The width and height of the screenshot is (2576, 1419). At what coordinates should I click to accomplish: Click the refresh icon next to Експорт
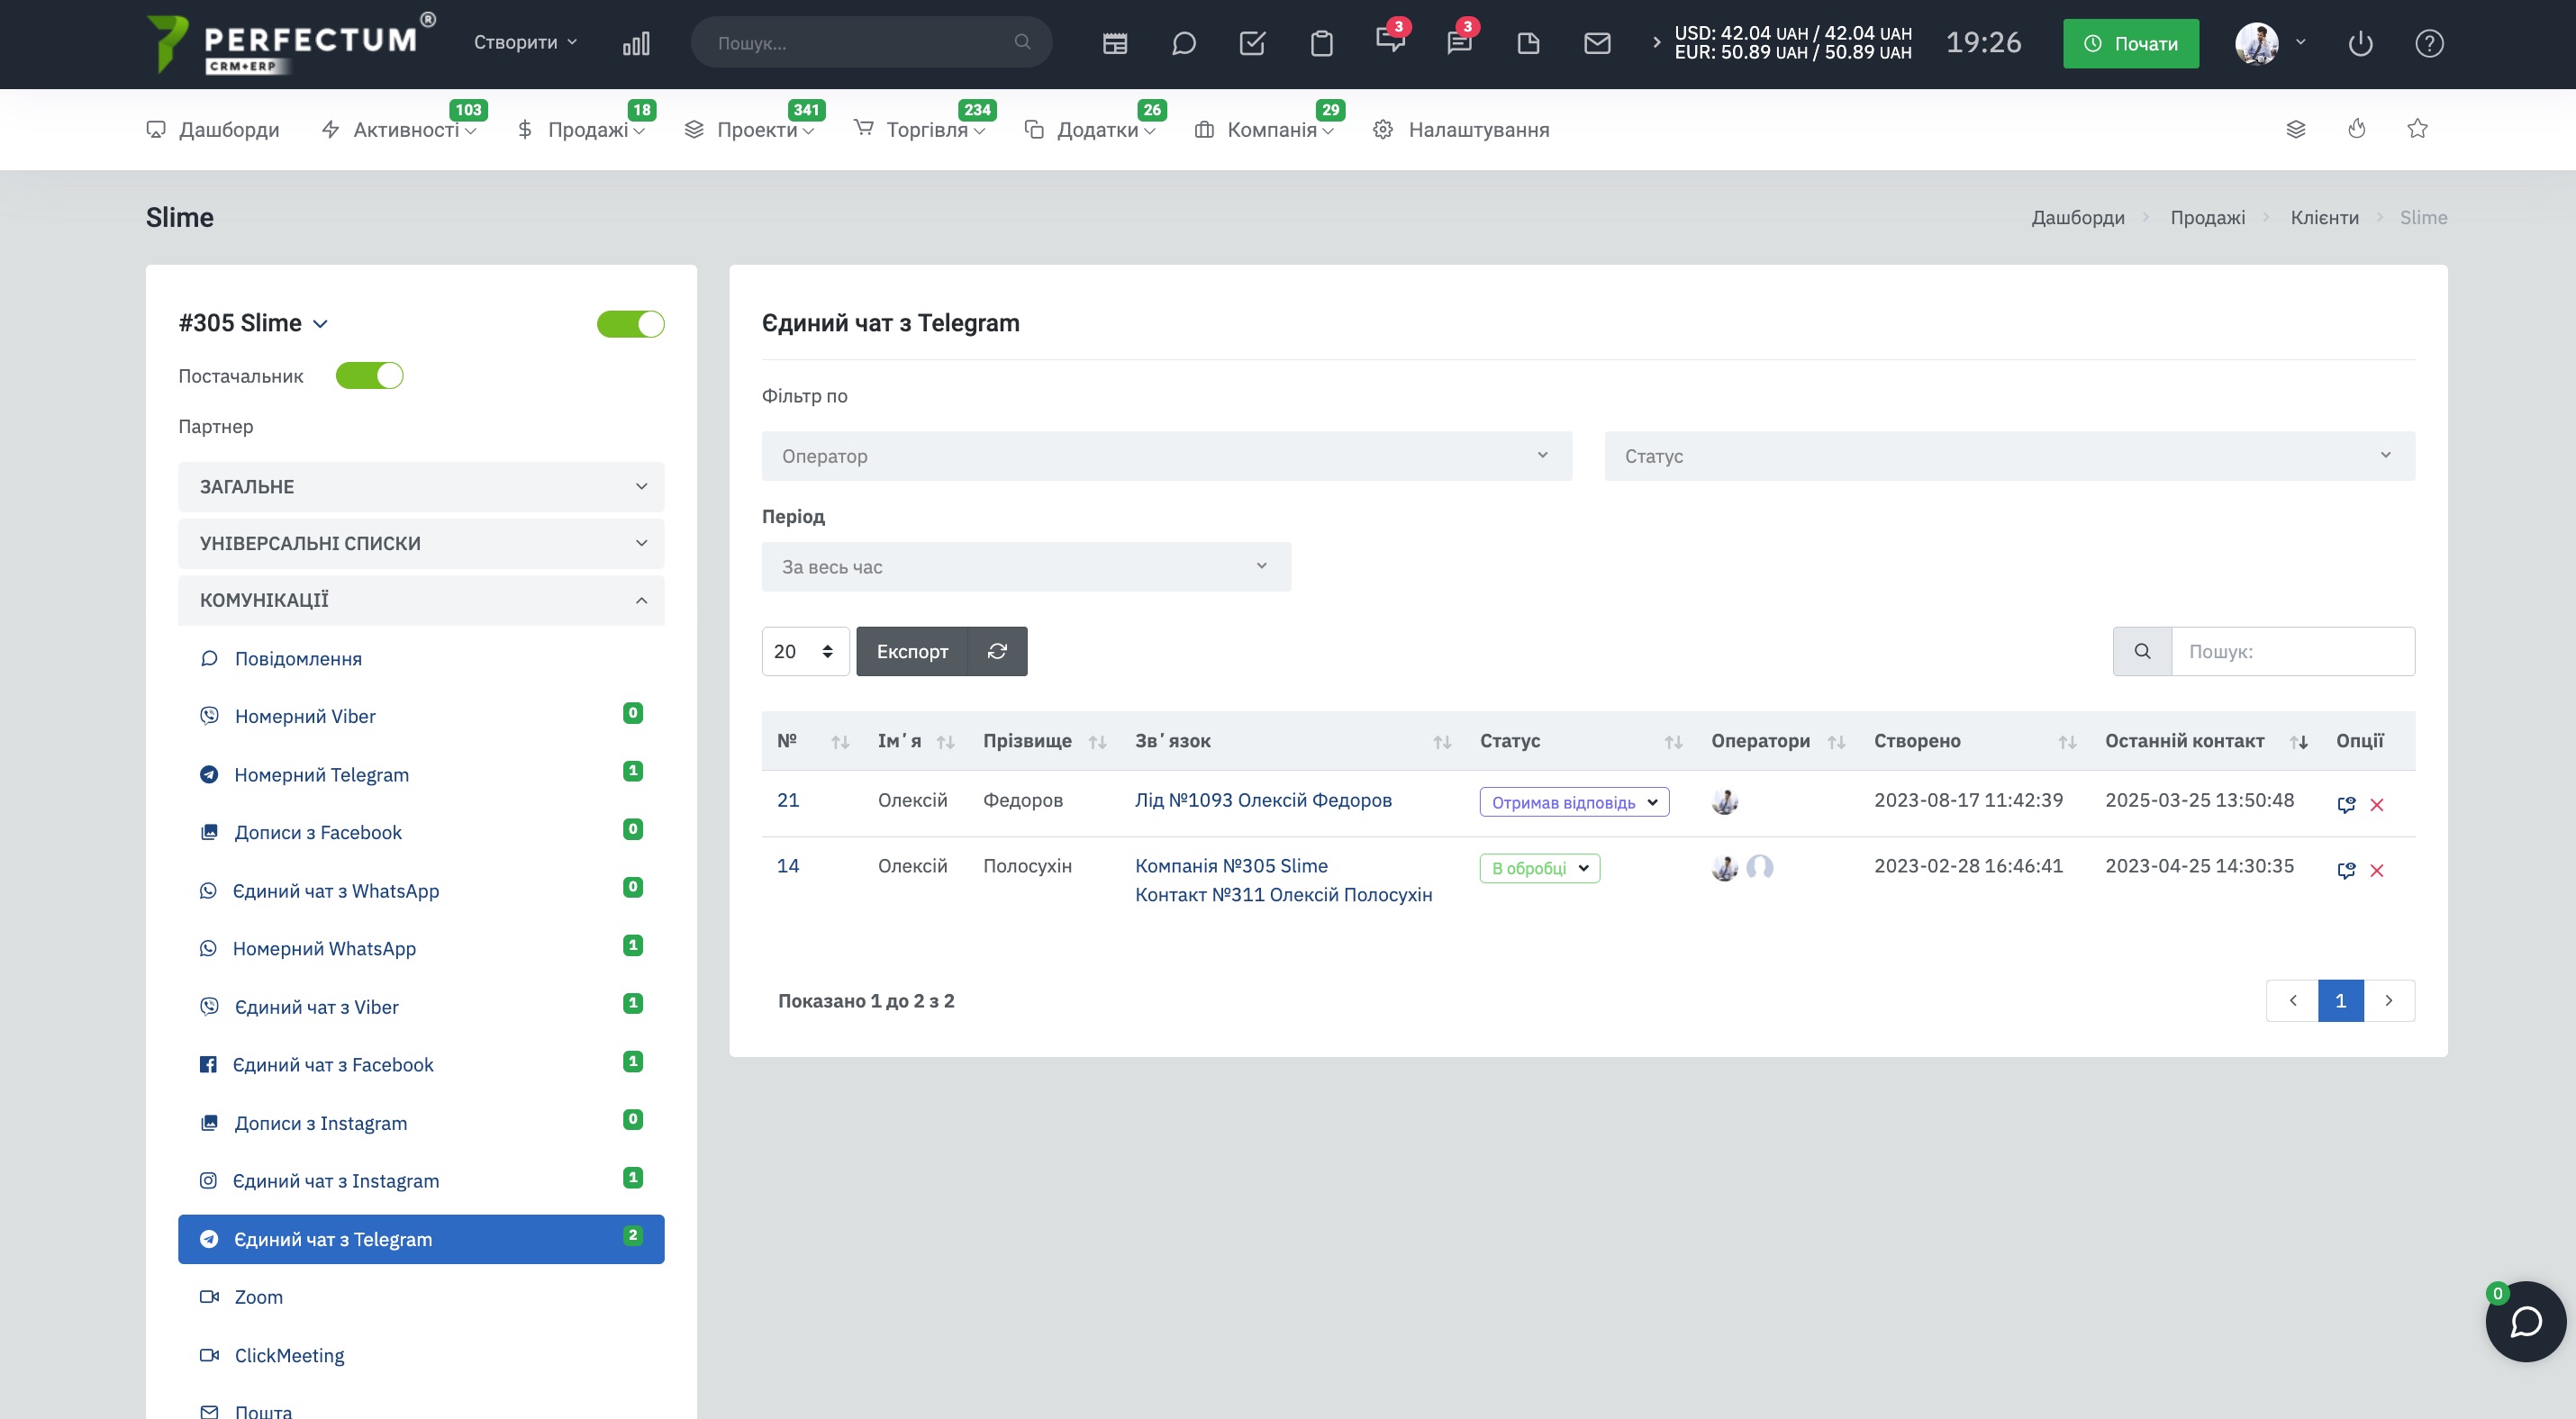click(x=997, y=652)
